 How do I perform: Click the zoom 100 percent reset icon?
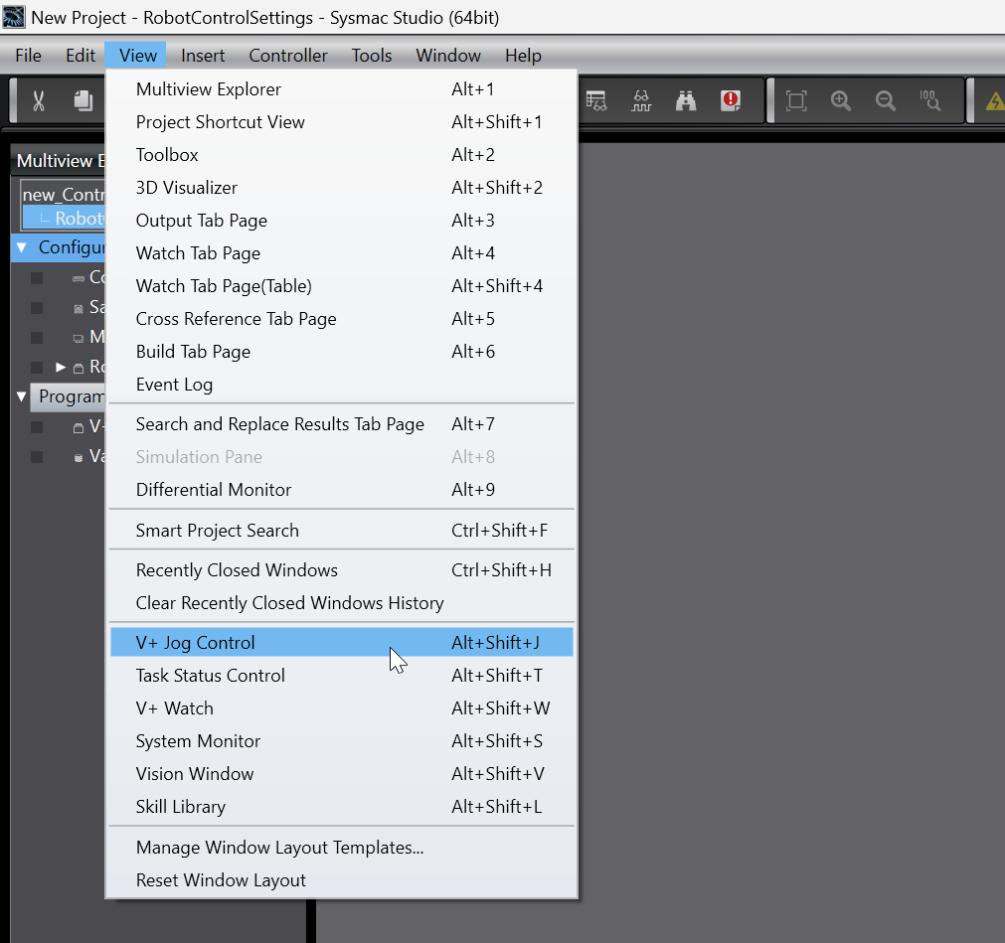[x=930, y=100]
